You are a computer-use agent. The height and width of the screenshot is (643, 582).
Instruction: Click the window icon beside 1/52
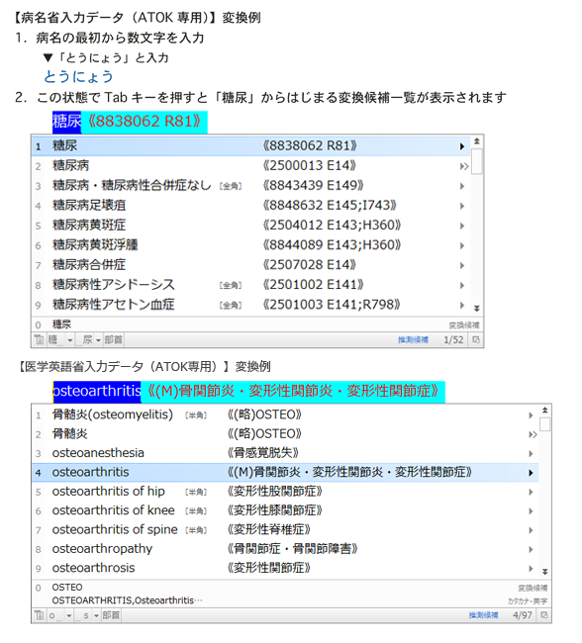click(x=476, y=340)
